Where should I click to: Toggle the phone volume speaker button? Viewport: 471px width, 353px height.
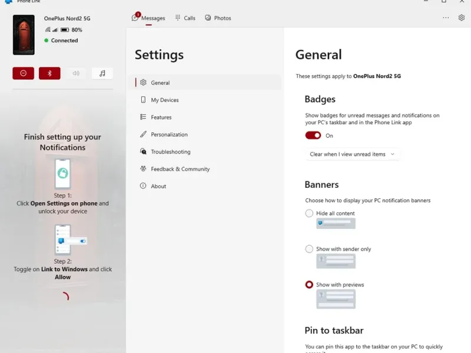76,73
